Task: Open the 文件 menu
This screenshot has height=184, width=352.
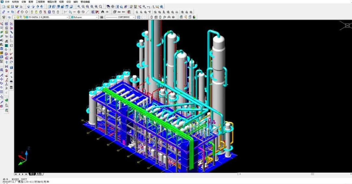Action: point(7,2)
